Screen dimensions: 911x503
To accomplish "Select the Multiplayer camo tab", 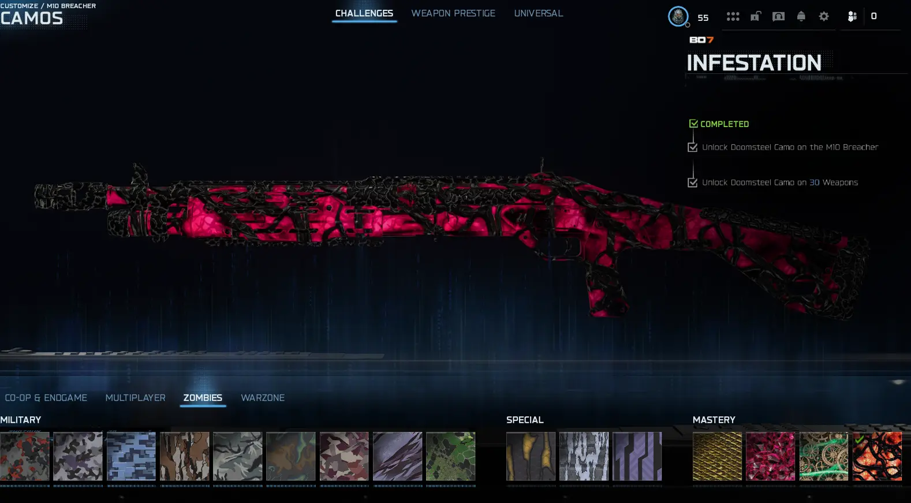I will pos(136,398).
